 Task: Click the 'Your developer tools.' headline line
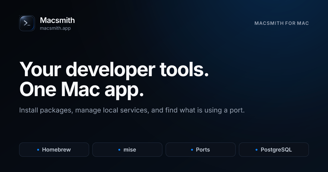pyautogui.click(x=114, y=70)
